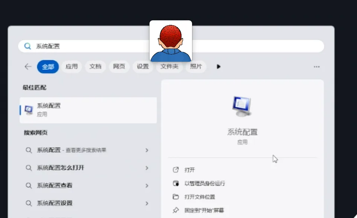
Task: Go back with the left arrow icon
Action: point(28,67)
